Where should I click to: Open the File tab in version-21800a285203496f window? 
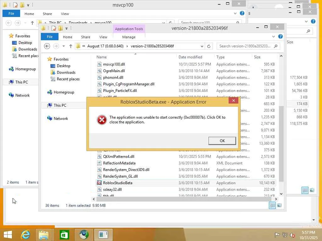click(x=50, y=37)
